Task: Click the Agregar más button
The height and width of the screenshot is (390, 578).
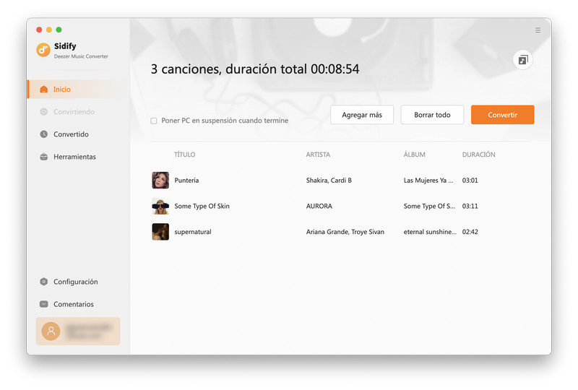Action: tap(362, 115)
